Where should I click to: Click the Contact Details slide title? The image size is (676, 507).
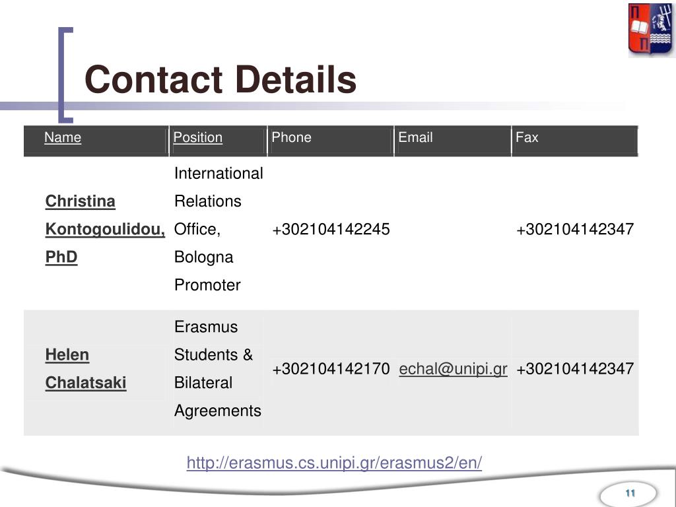[x=220, y=79]
